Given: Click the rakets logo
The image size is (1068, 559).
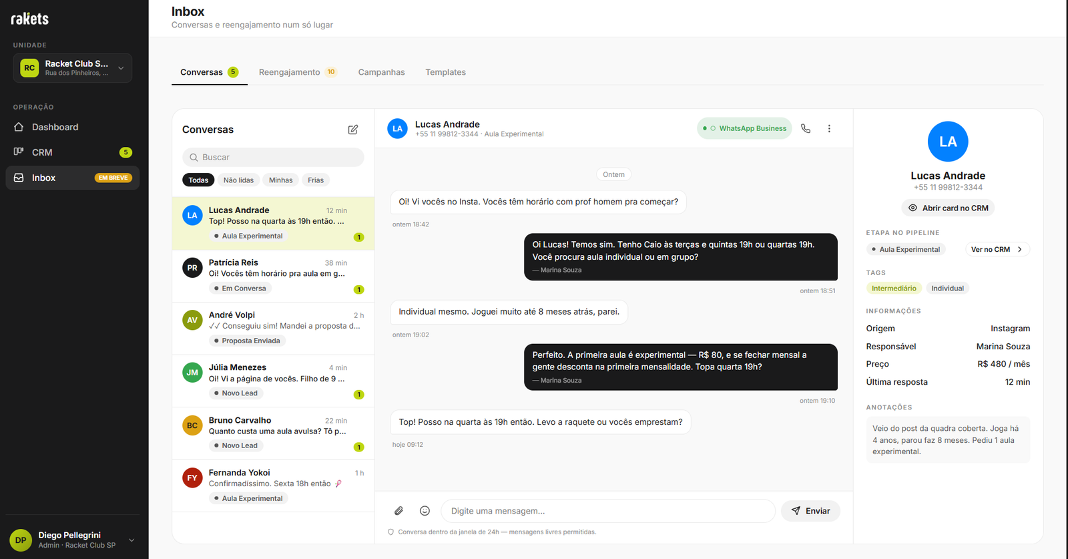Looking at the screenshot, I should pyautogui.click(x=30, y=19).
